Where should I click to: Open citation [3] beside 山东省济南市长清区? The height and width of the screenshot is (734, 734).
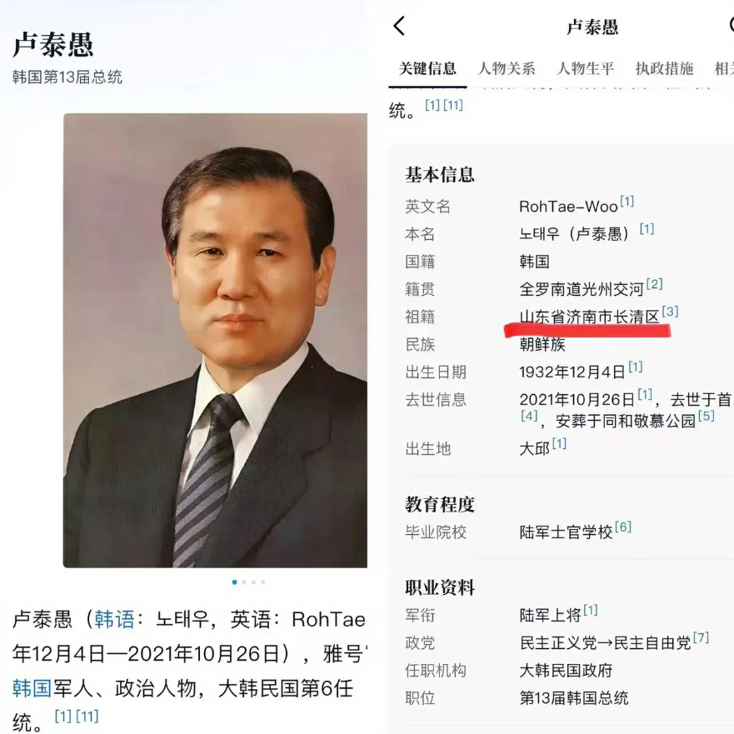click(670, 312)
